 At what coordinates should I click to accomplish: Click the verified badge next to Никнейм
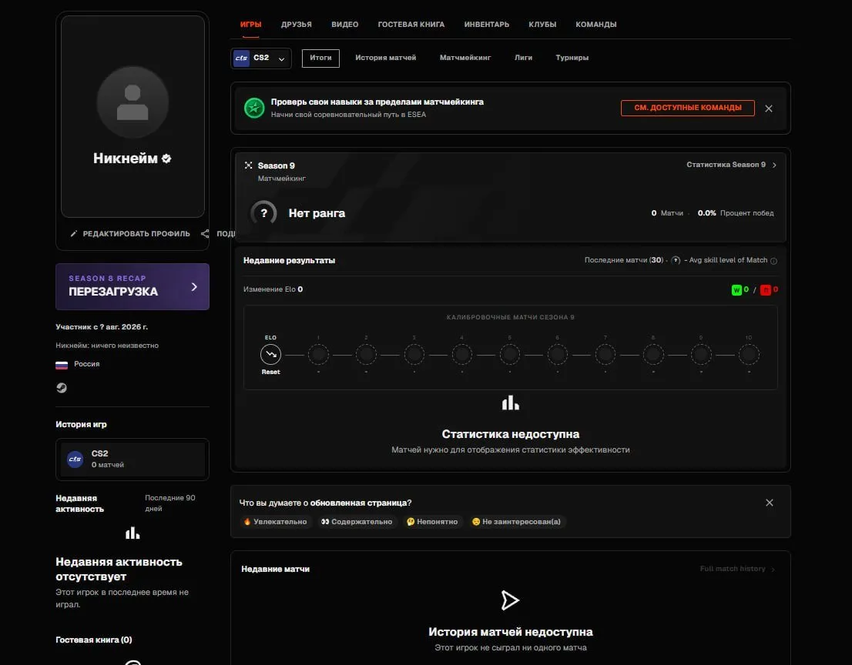coord(166,159)
